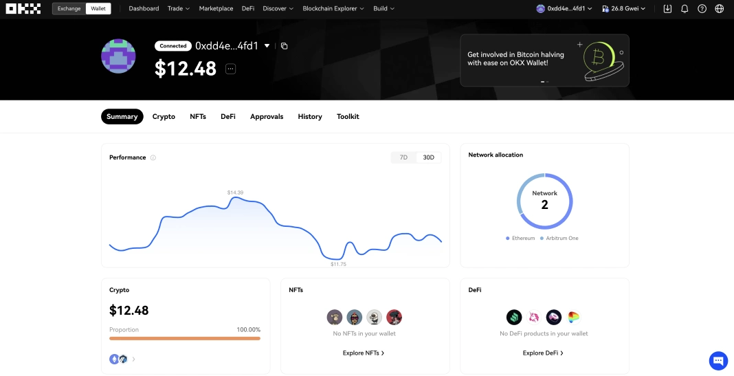
Task: Click the Connected status badge
Action: [x=173, y=46]
